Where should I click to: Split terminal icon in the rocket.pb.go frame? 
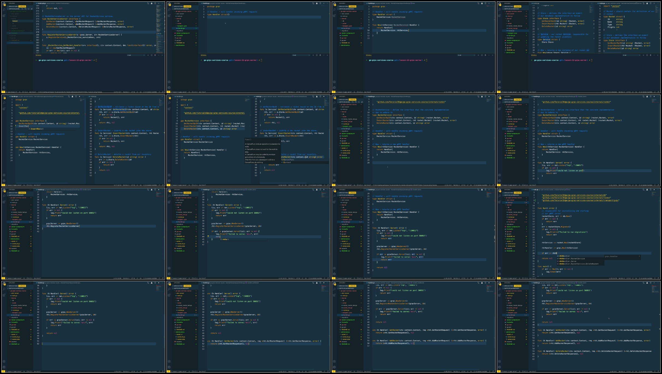point(152,55)
